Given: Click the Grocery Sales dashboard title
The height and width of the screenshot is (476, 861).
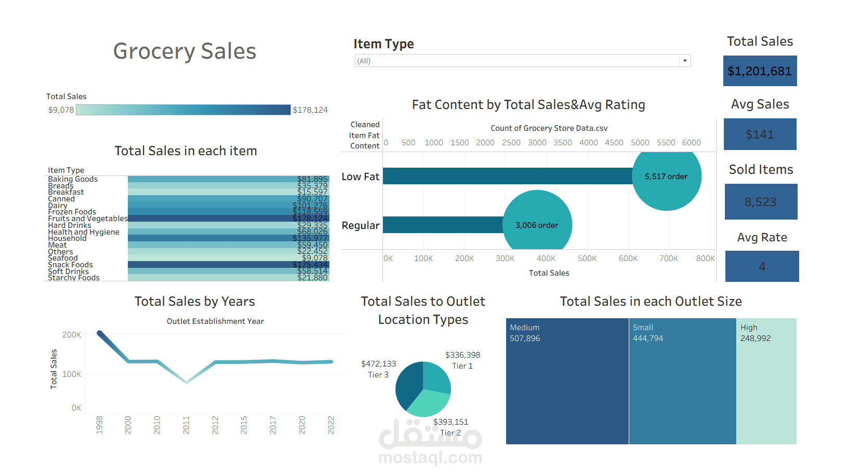Looking at the screenshot, I should pyautogui.click(x=184, y=51).
